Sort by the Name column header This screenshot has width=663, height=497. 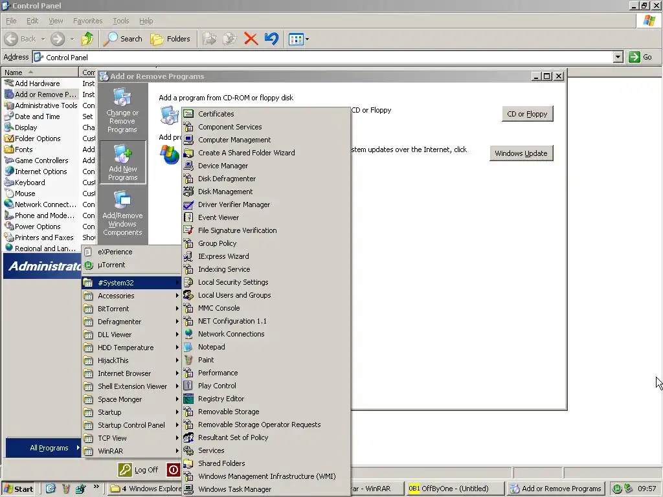pos(41,72)
